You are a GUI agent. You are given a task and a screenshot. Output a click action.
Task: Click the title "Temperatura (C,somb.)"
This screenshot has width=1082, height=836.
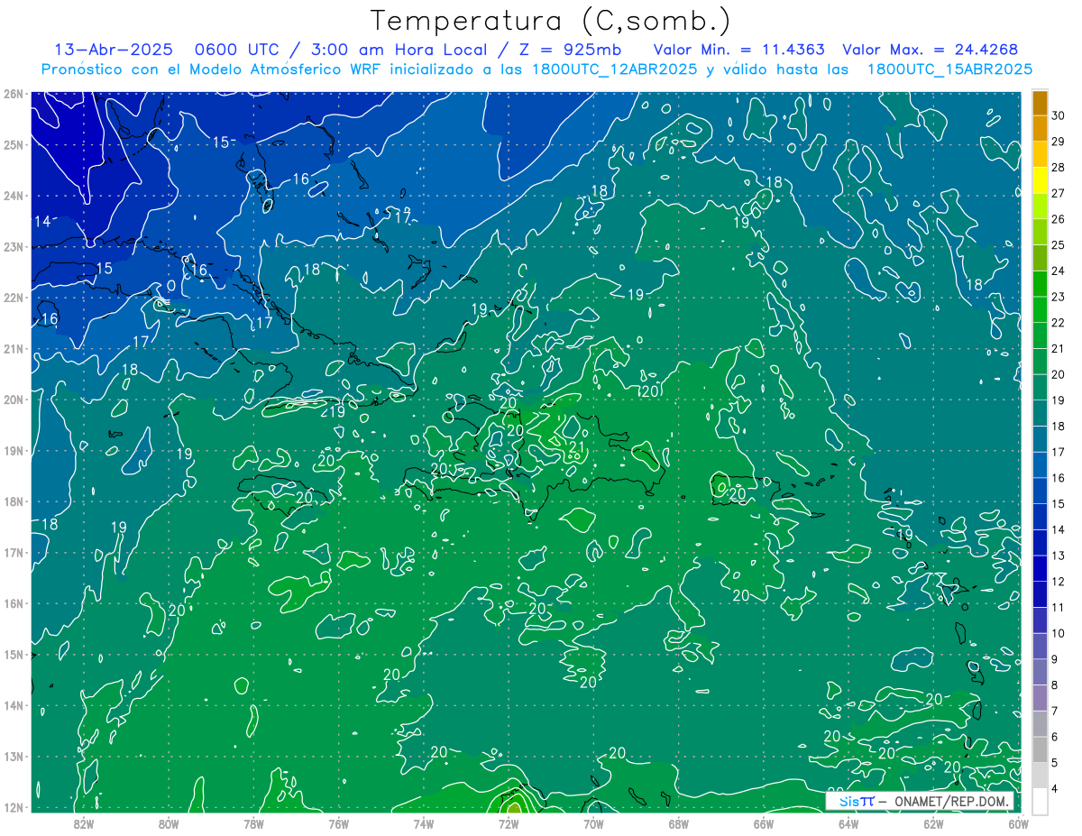(x=551, y=21)
